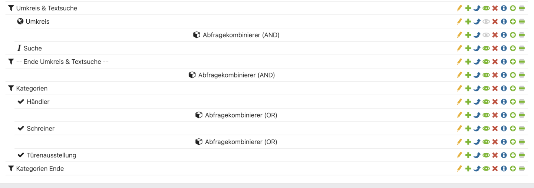Screen dimensions: 534x188
Task: Select the Umkreis & Textsuche tree entry
Action: (46, 8)
